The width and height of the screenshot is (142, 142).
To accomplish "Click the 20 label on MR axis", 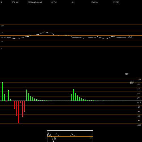I will point(138,98).
